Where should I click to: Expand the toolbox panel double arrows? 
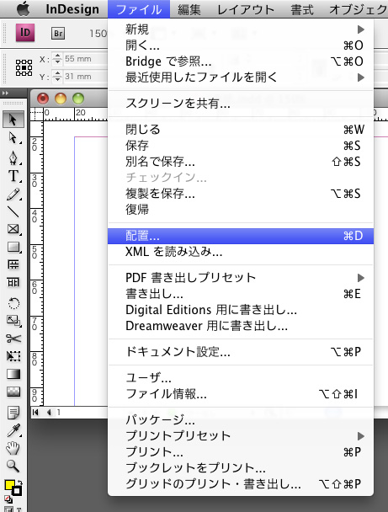tap(5, 93)
